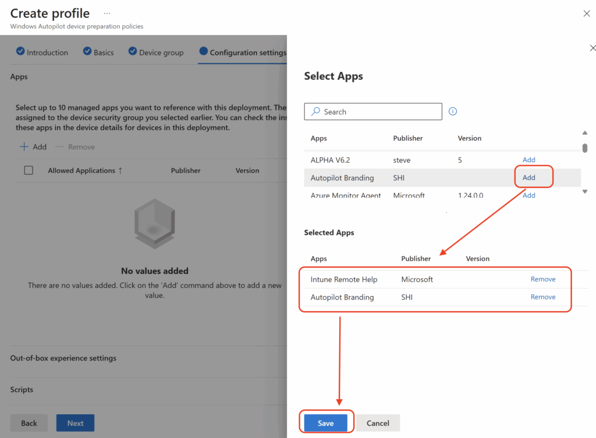Viewport: 596px width, 438px height.
Task: Select the Azure Monitor Agent row name
Action: [x=346, y=195]
